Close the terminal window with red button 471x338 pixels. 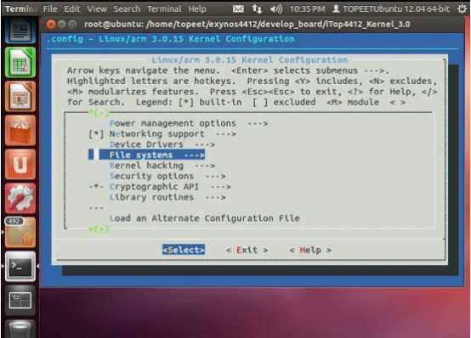tap(51, 24)
